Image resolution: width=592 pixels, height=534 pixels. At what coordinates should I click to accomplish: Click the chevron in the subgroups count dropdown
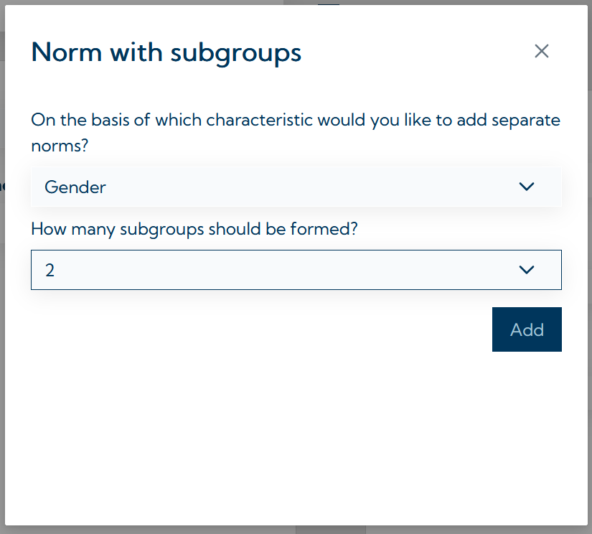[x=527, y=270]
